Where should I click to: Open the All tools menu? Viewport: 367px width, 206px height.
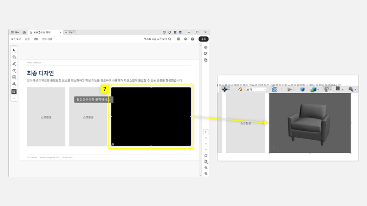coord(16,39)
